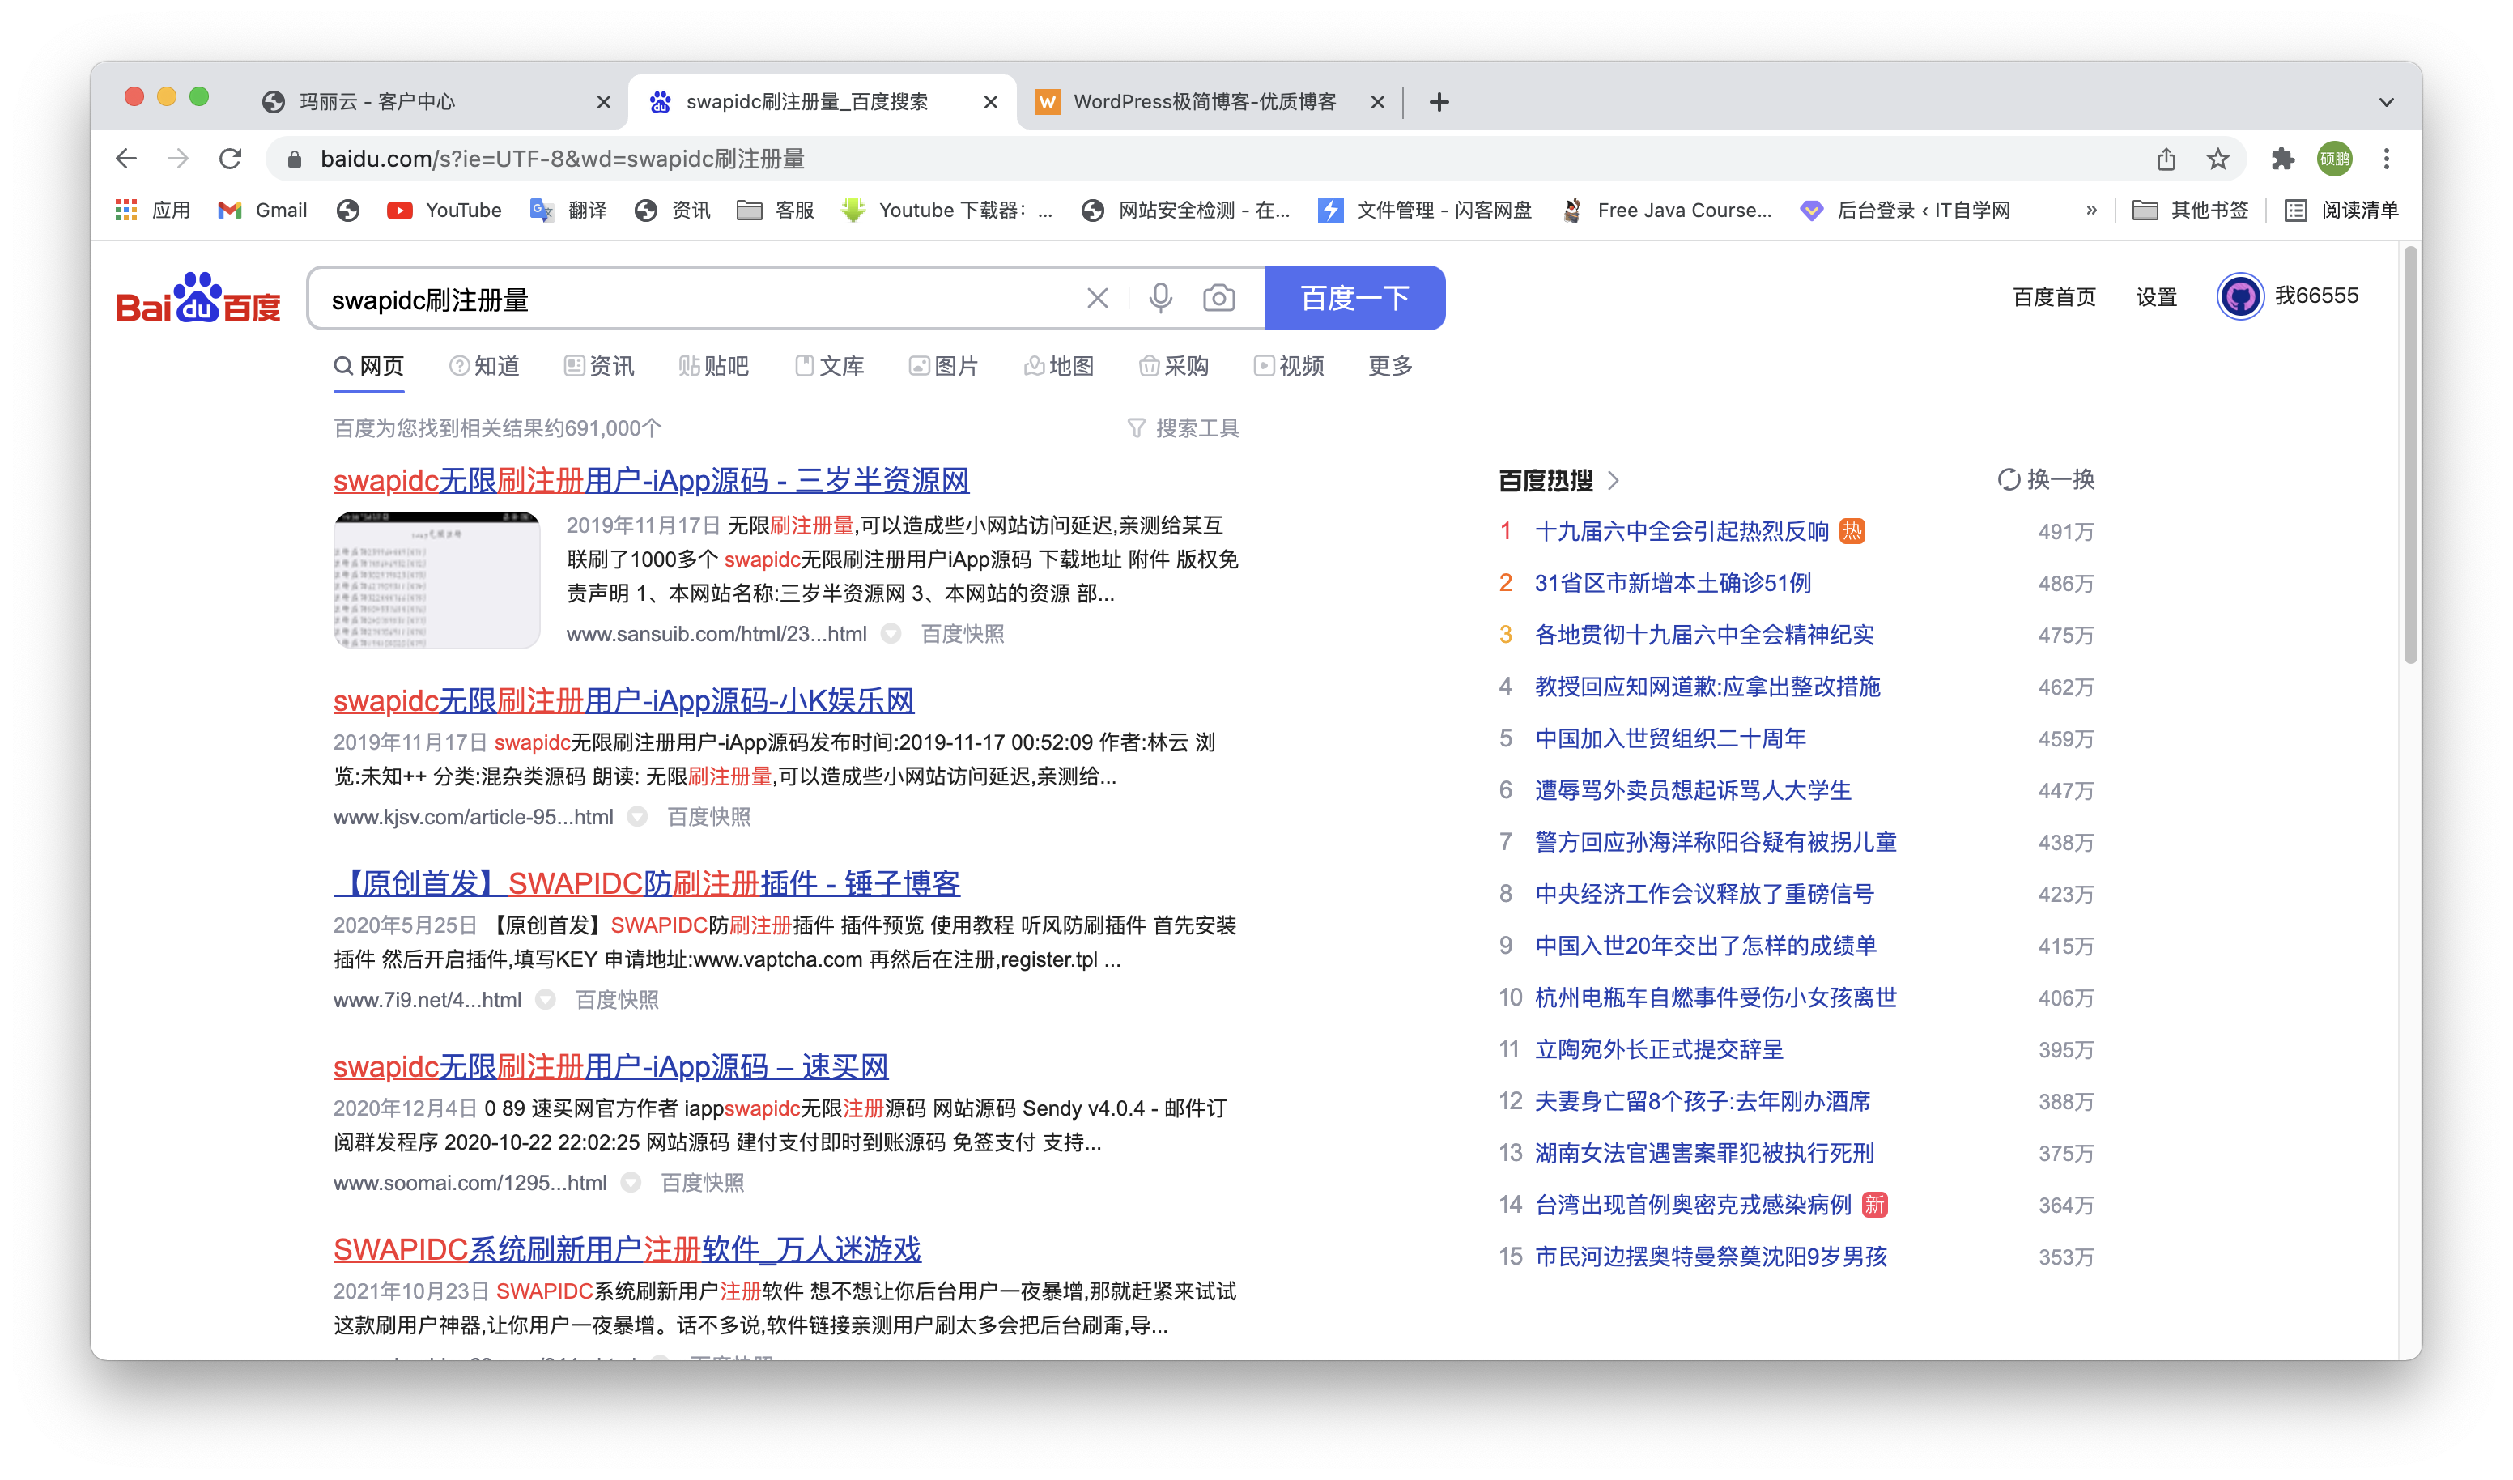Click the image search camera icon
This screenshot has height=1480, width=2513.
pyautogui.click(x=1218, y=298)
